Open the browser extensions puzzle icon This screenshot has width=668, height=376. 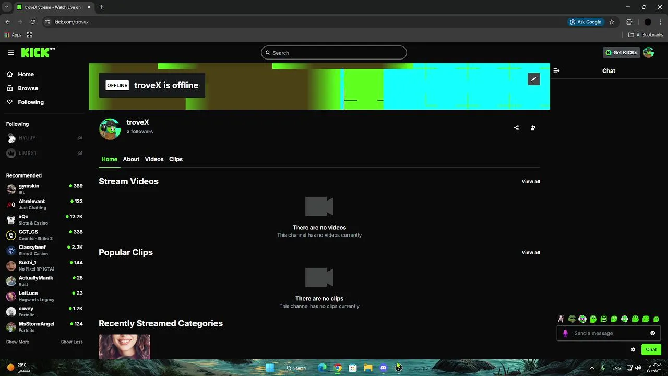point(629,22)
